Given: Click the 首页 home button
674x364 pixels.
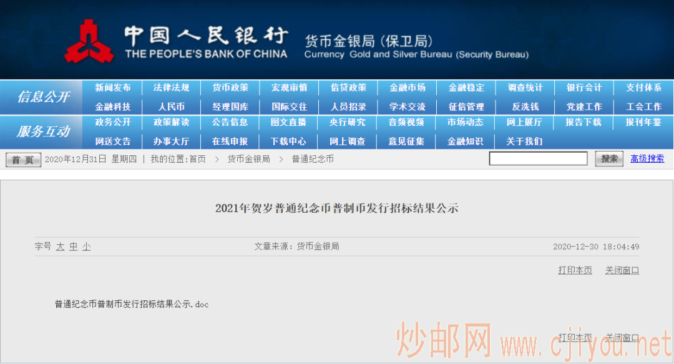Looking at the screenshot, I should (23, 160).
